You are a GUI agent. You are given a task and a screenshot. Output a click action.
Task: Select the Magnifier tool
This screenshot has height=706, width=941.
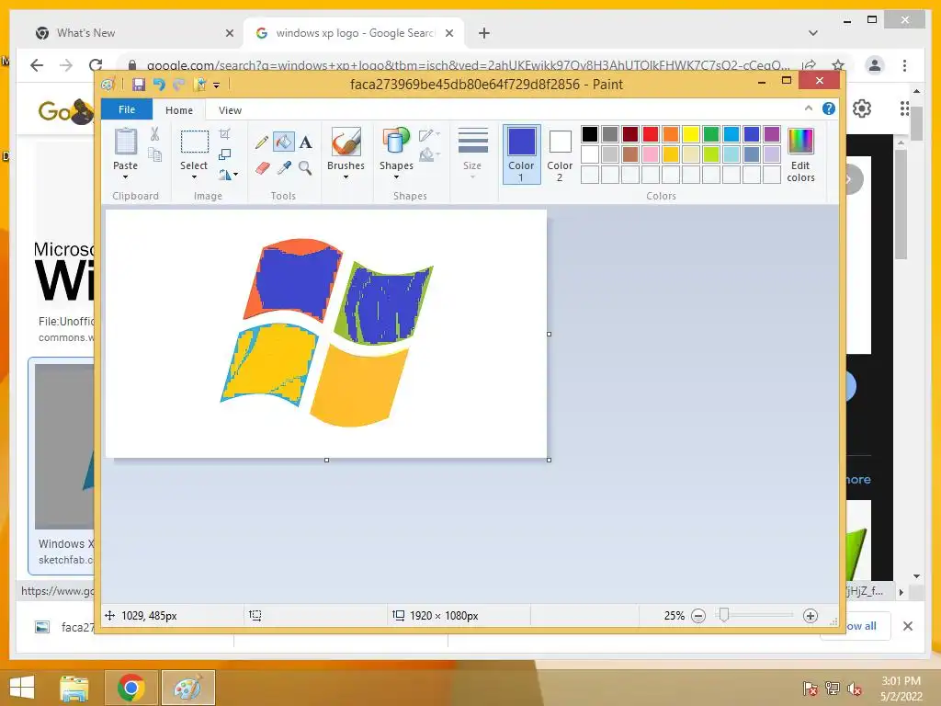[305, 168]
